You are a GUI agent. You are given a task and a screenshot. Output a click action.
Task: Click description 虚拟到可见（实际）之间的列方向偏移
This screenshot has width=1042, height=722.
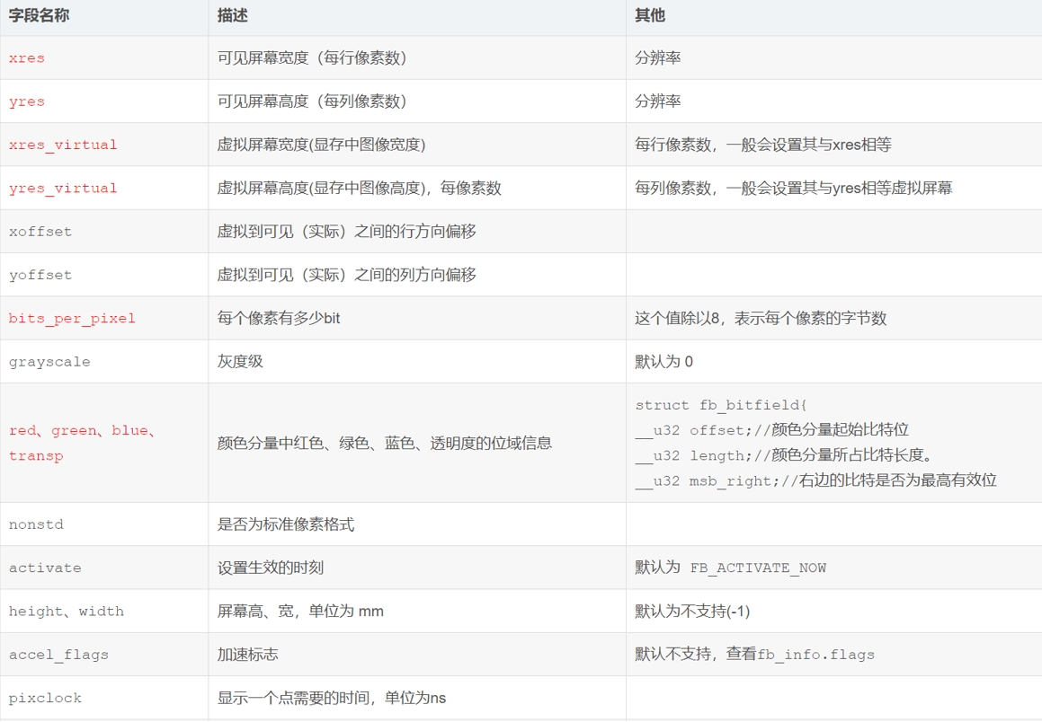point(346,275)
